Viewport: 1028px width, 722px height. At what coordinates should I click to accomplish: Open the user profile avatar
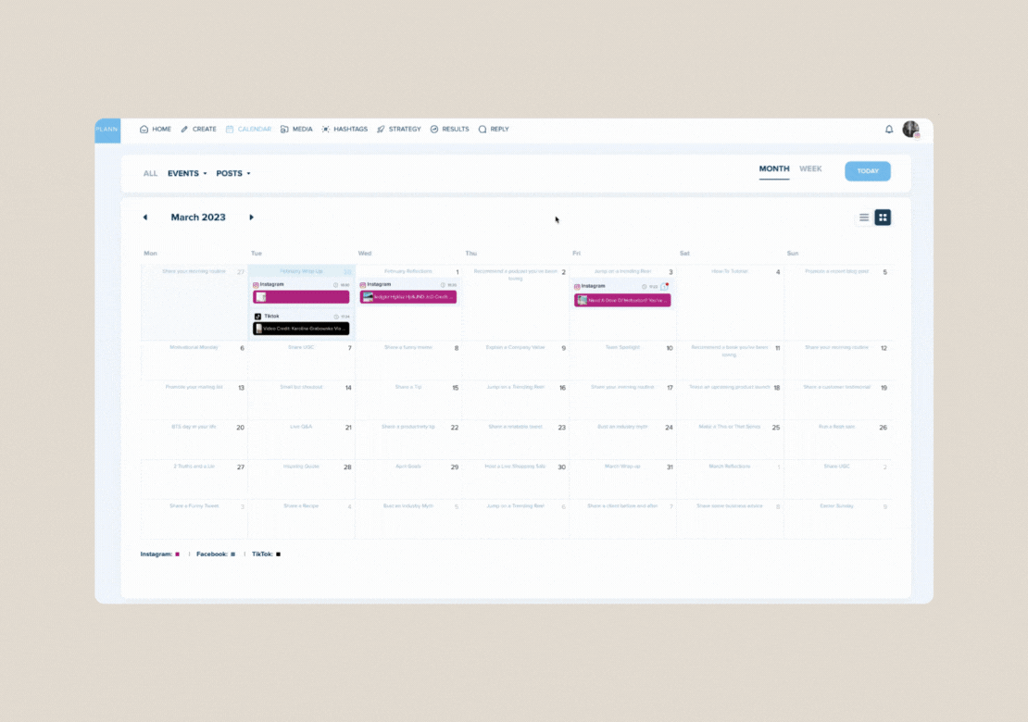point(910,130)
